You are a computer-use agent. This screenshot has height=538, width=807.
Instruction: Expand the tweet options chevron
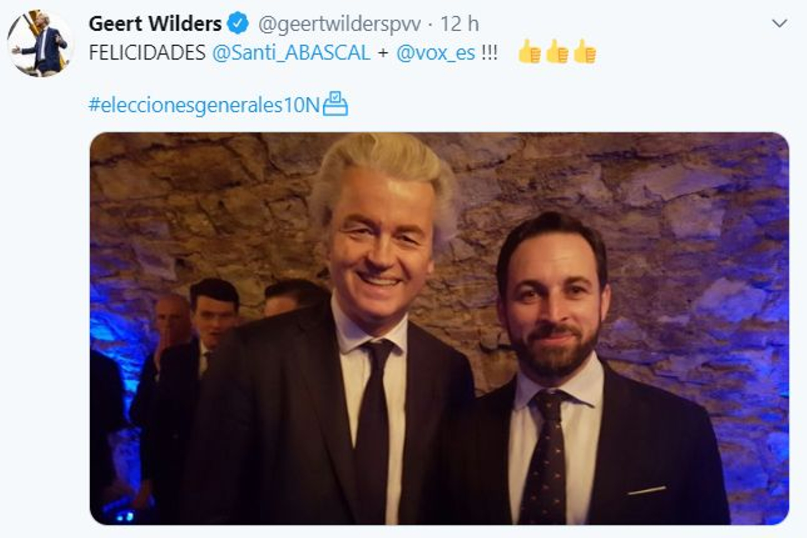[779, 23]
